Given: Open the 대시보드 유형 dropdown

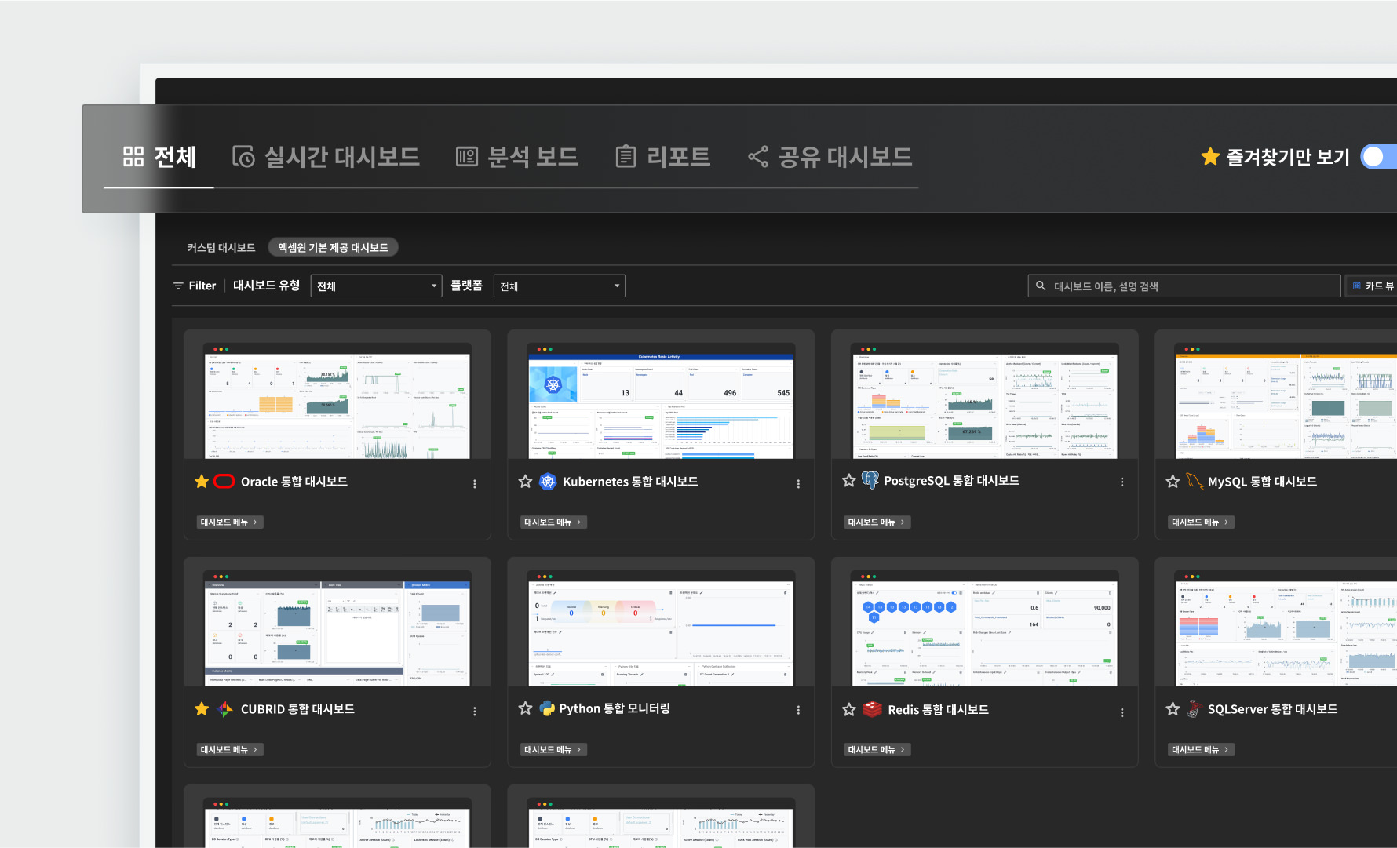Looking at the screenshot, I should 376,286.
